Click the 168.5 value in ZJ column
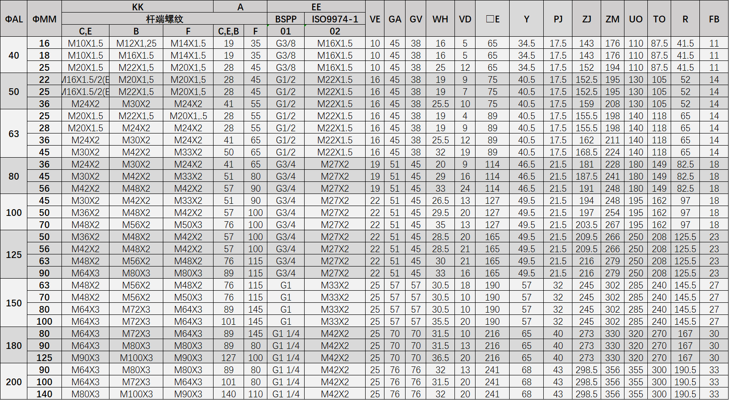Viewport: 729px width, 400px height. click(x=586, y=152)
